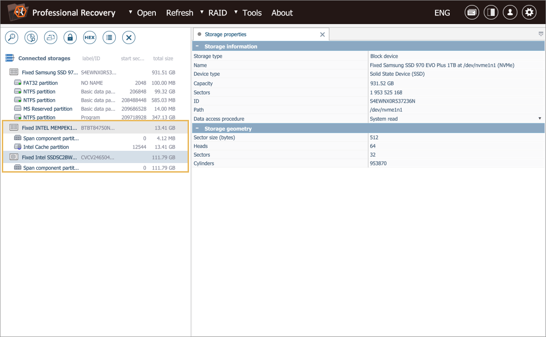Click the S4EWNX0R53... ID of Samsung SSD

(99, 72)
